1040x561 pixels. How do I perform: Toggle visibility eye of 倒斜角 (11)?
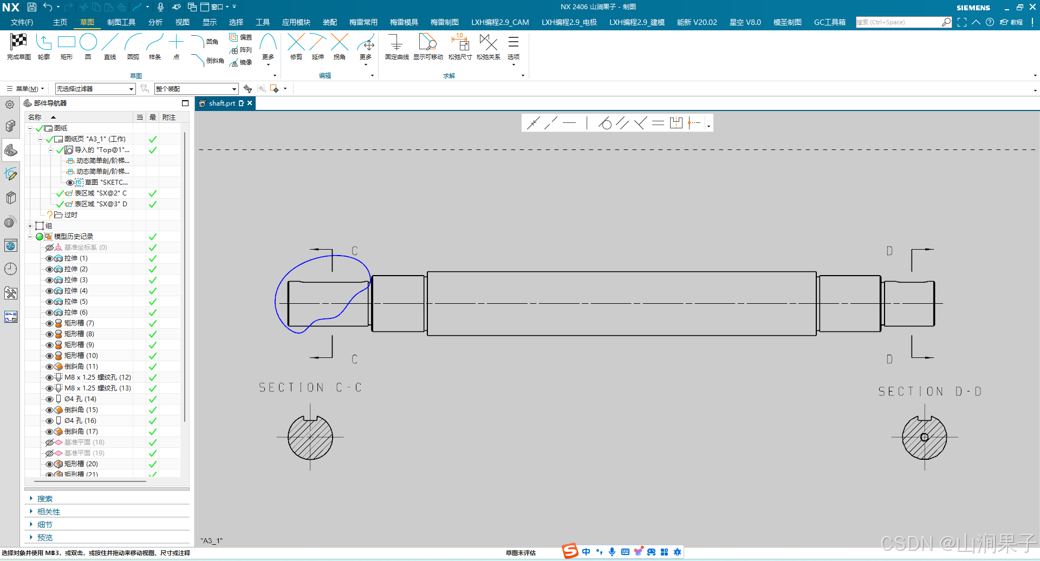coord(49,367)
